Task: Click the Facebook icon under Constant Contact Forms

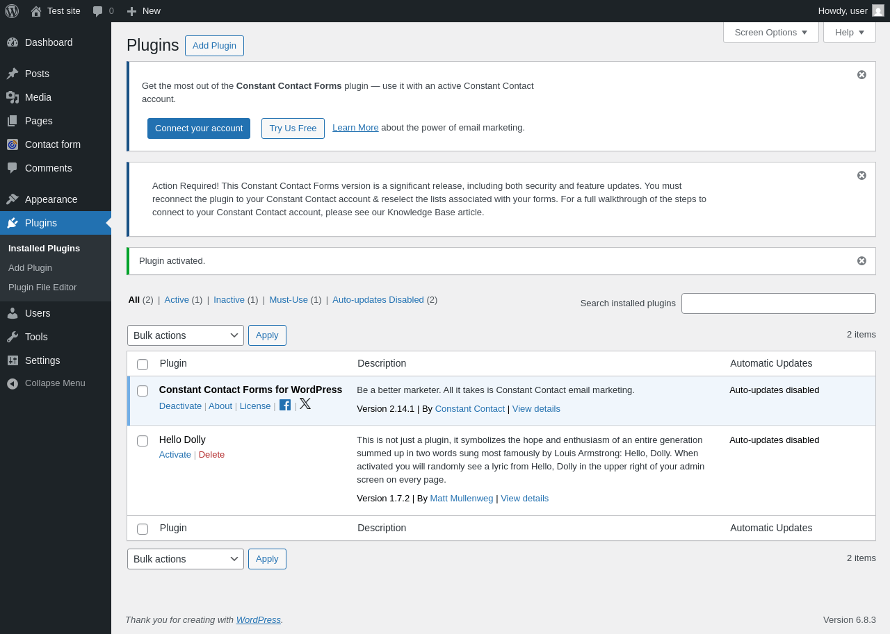Action: pyautogui.click(x=285, y=405)
